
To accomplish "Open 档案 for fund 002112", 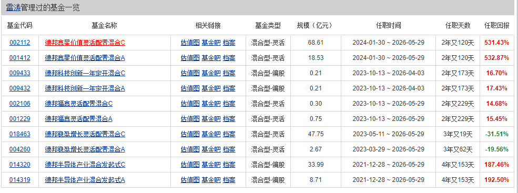I will point(229,43).
